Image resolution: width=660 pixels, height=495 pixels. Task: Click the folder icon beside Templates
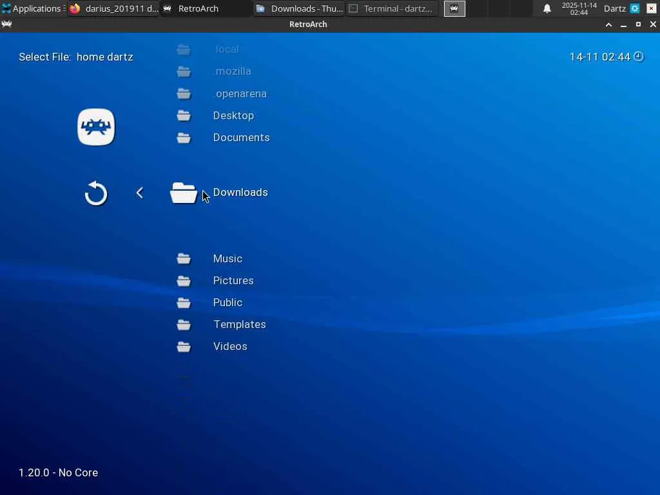pyautogui.click(x=184, y=325)
